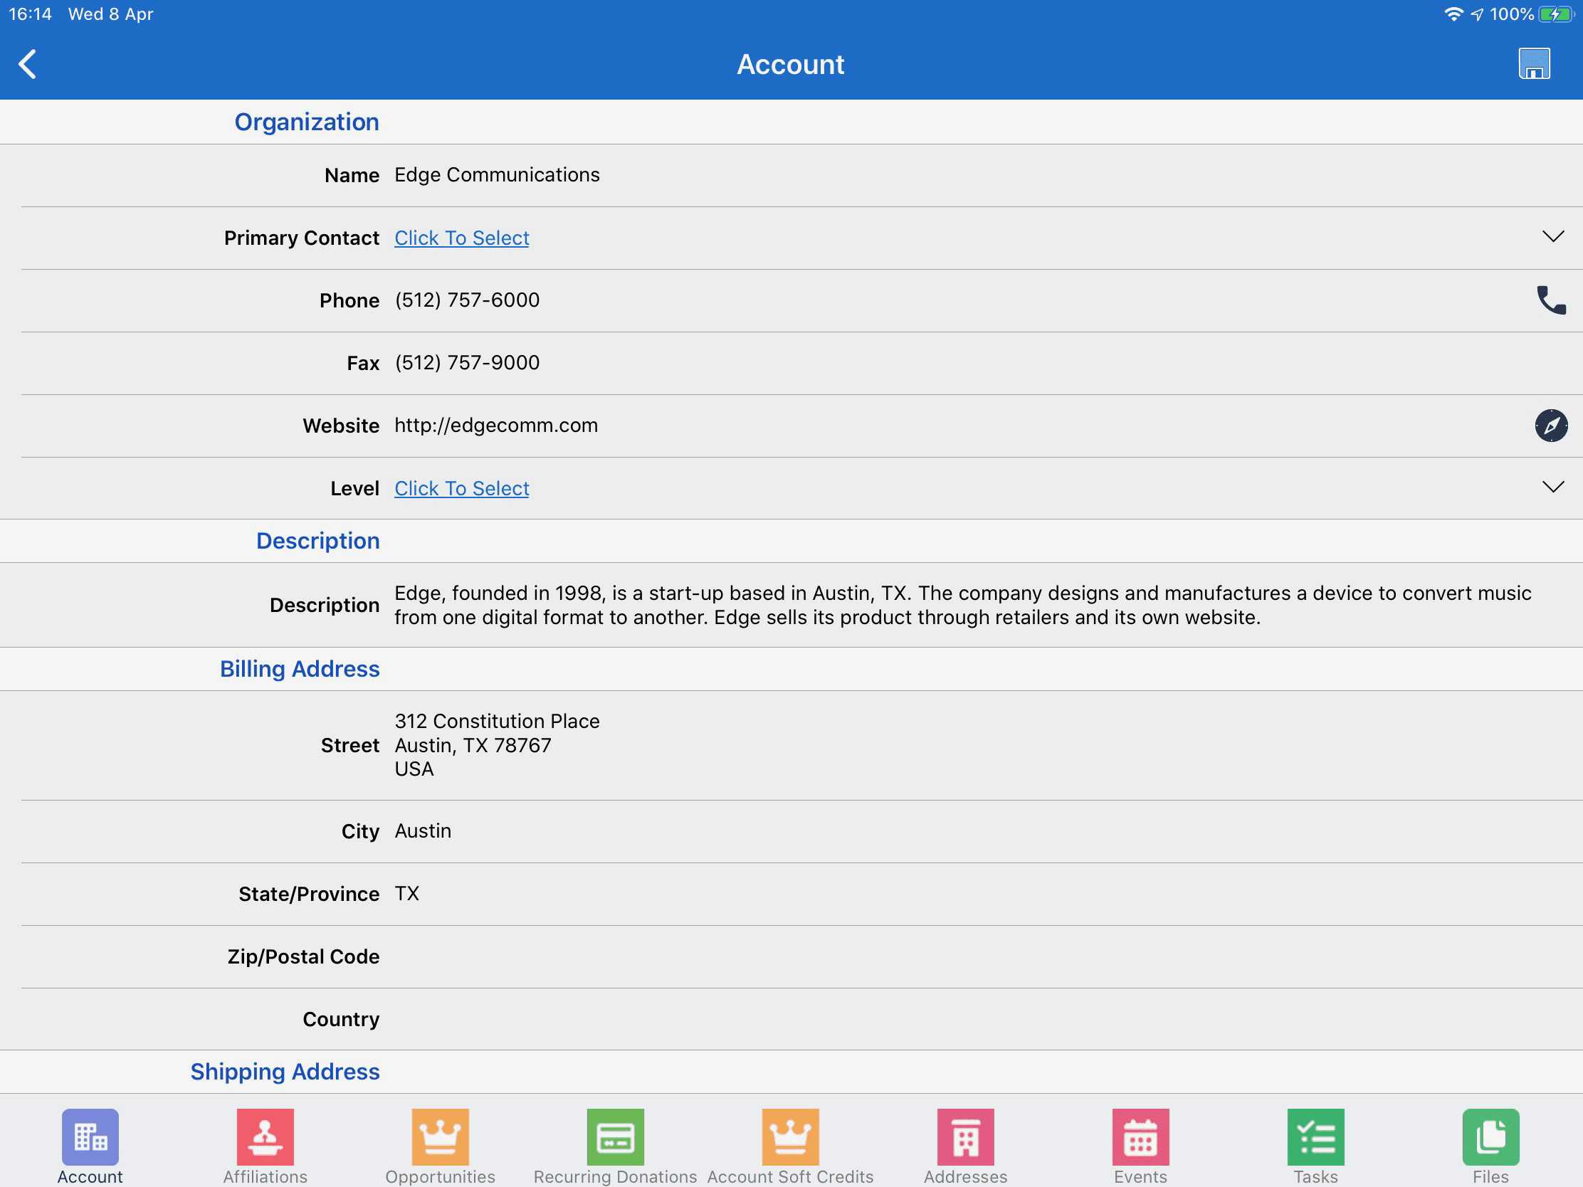The width and height of the screenshot is (1583, 1187).
Task: Open the Tasks checklist icon
Action: coord(1315,1137)
